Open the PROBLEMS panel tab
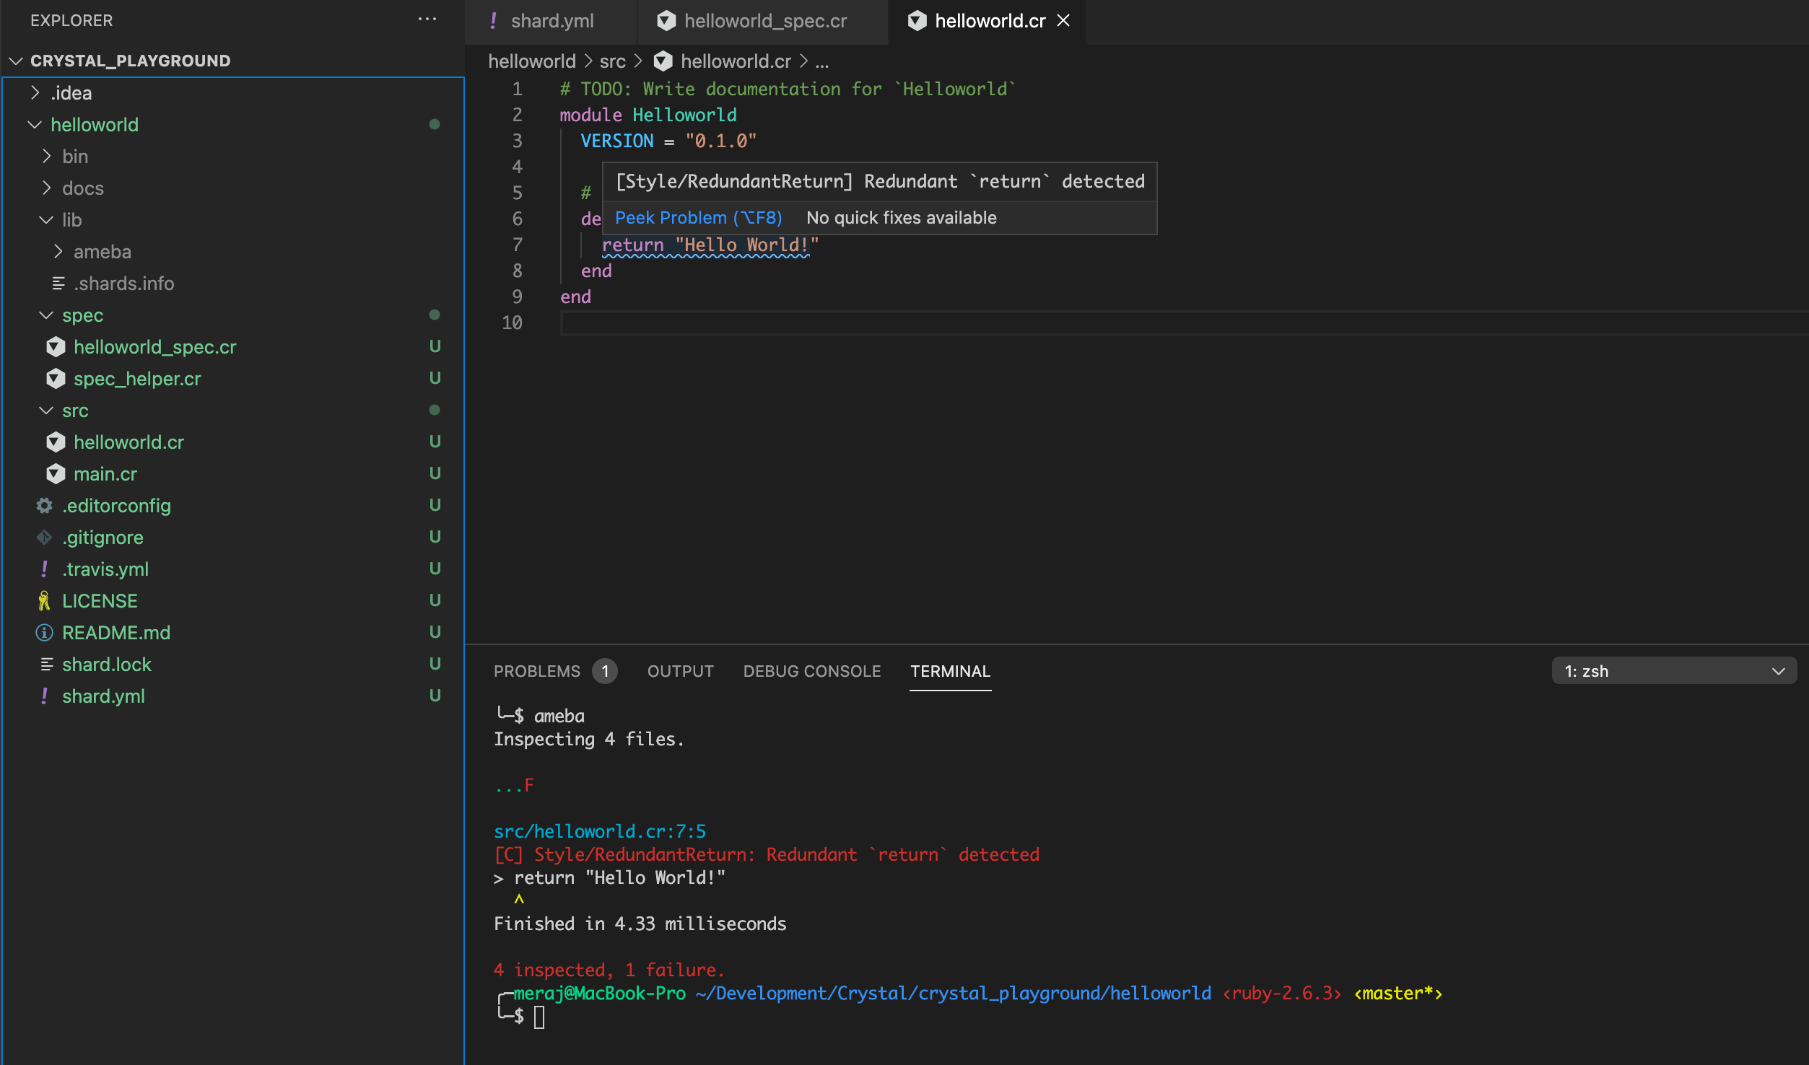Image resolution: width=1809 pixels, height=1065 pixels. point(537,670)
